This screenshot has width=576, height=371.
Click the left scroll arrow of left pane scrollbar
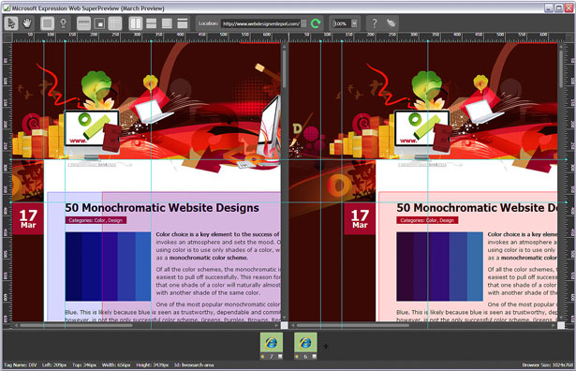pyautogui.click(x=16, y=325)
